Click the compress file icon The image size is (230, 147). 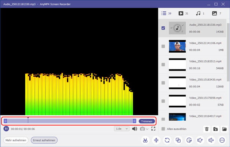pos(156,140)
